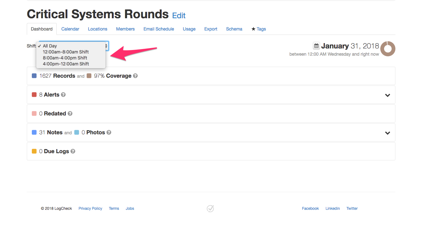This screenshot has width=437, height=234.
Task: Click the calendar icon beside January 31
Action: 316,46
